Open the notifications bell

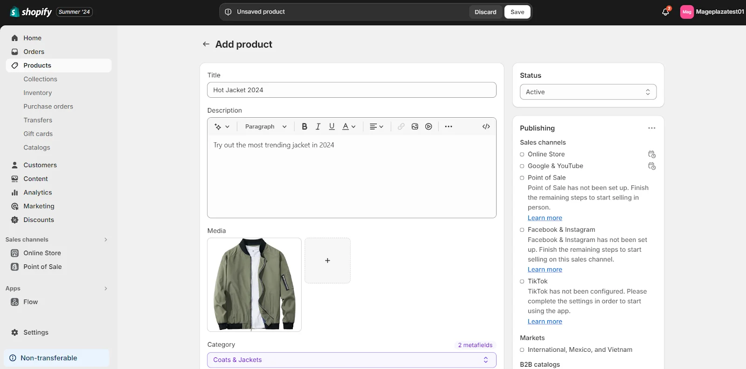pyautogui.click(x=665, y=12)
